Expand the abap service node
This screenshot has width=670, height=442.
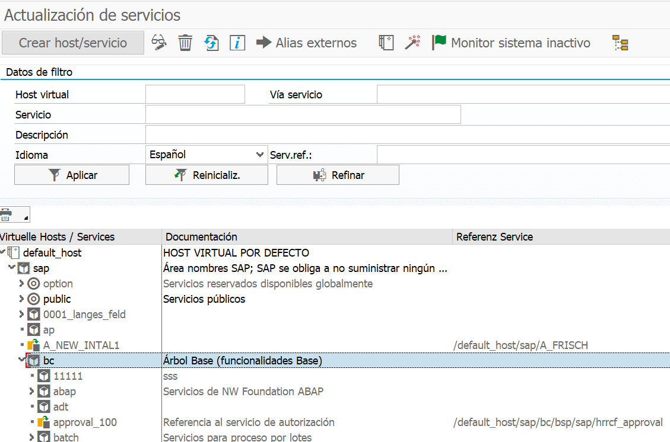point(32,392)
